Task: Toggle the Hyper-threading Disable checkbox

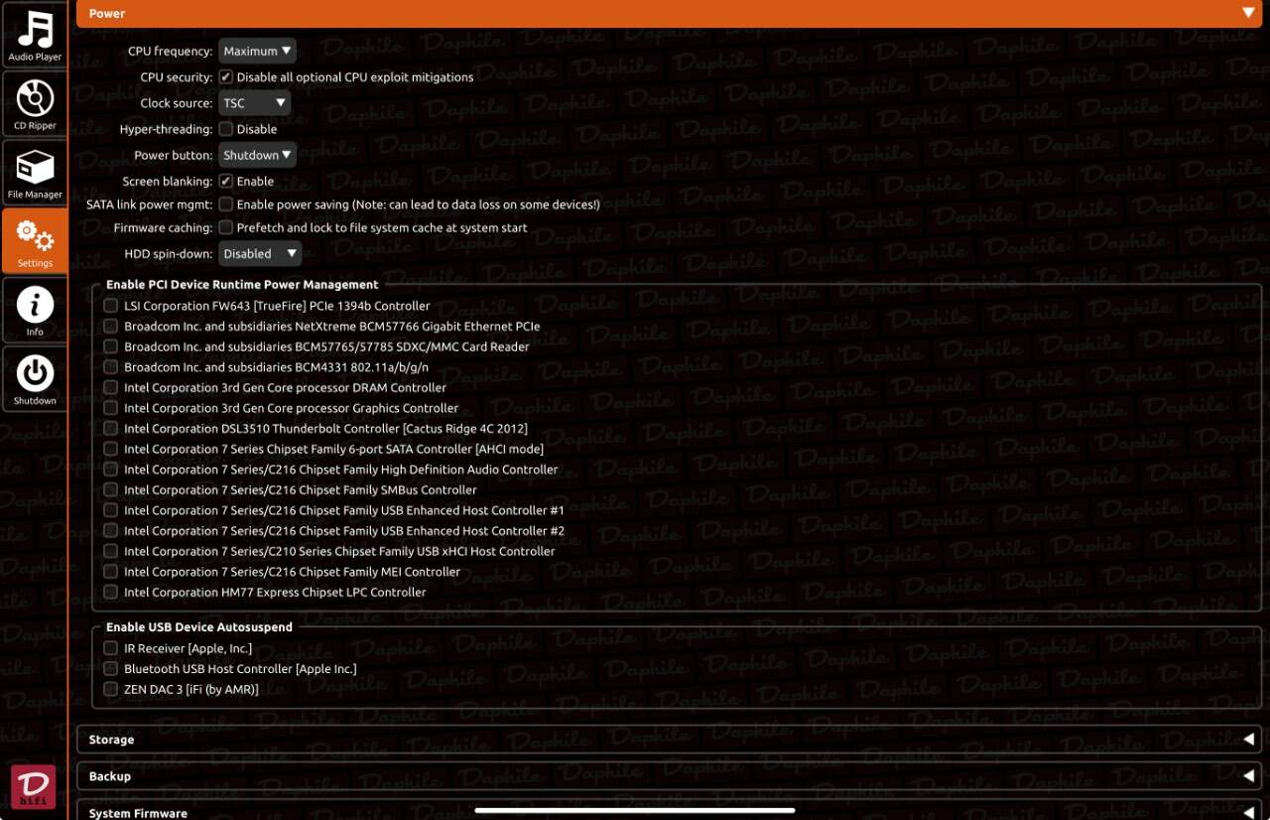Action: click(x=226, y=129)
